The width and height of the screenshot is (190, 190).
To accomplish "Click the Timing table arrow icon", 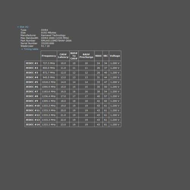I will (22, 49).
